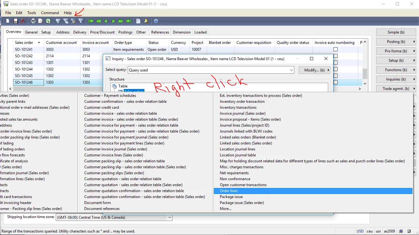Click the server icon in status bar
Screen dimensions: 419x235
pyautogui.click(x=409, y=231)
